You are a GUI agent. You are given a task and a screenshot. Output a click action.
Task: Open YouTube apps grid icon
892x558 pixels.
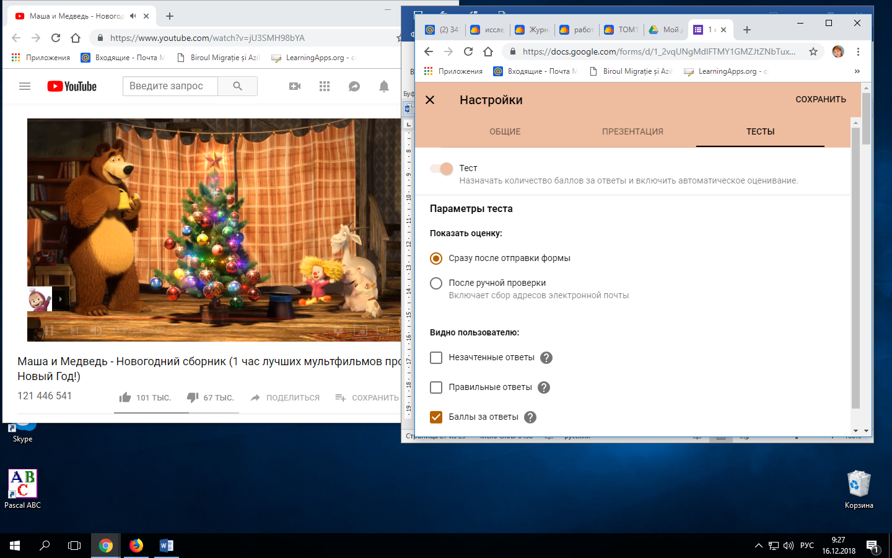click(325, 86)
